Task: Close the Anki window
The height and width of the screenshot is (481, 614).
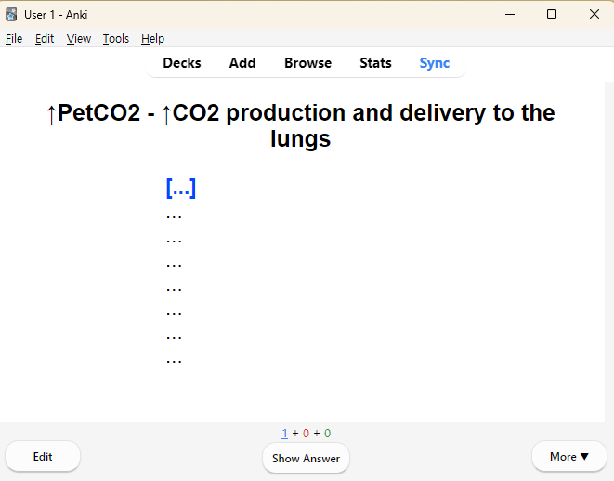Action: click(594, 15)
